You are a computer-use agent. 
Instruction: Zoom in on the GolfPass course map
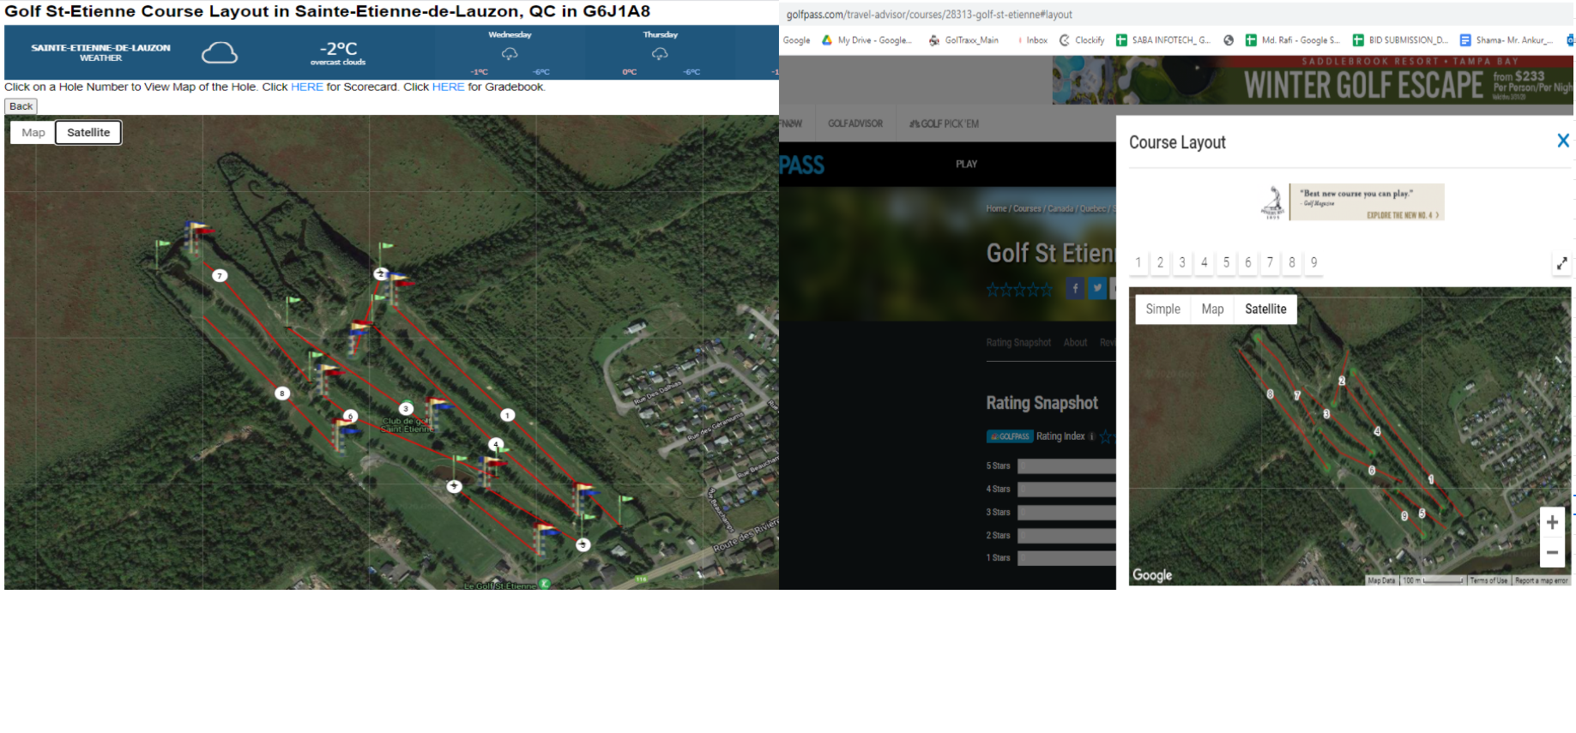(x=1552, y=522)
